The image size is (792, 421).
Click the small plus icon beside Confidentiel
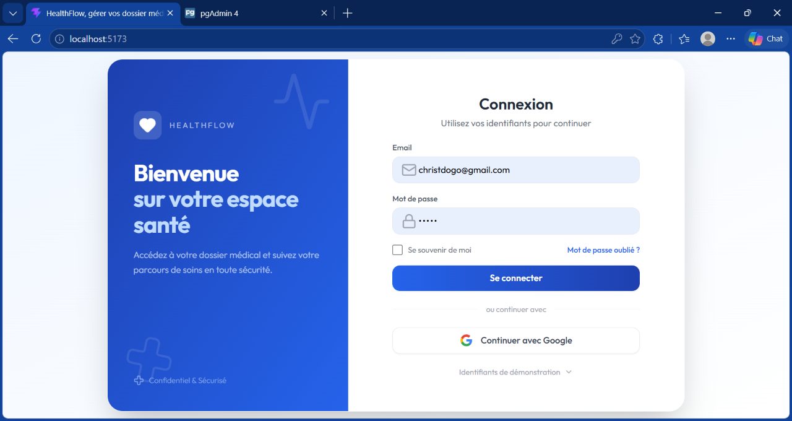139,380
